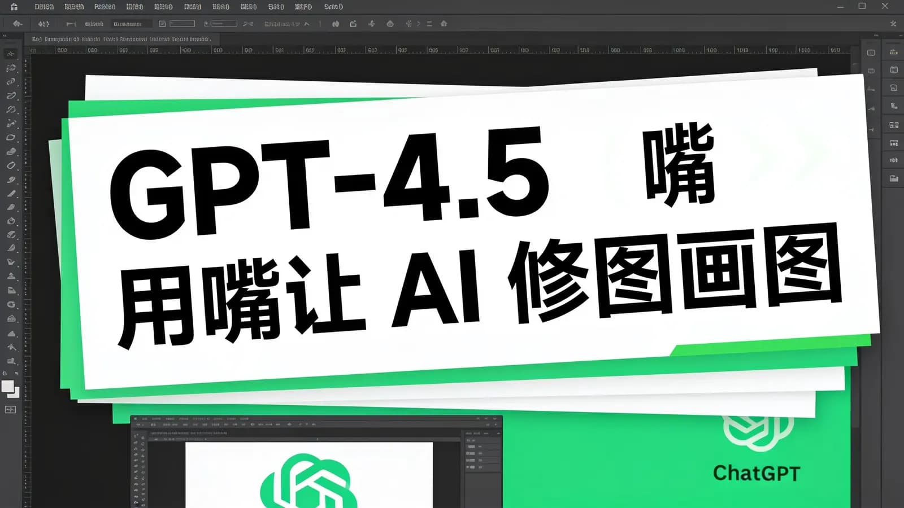Open the dropdown with the caret in the options bar
This screenshot has width=904, height=508.
[x=287, y=24]
